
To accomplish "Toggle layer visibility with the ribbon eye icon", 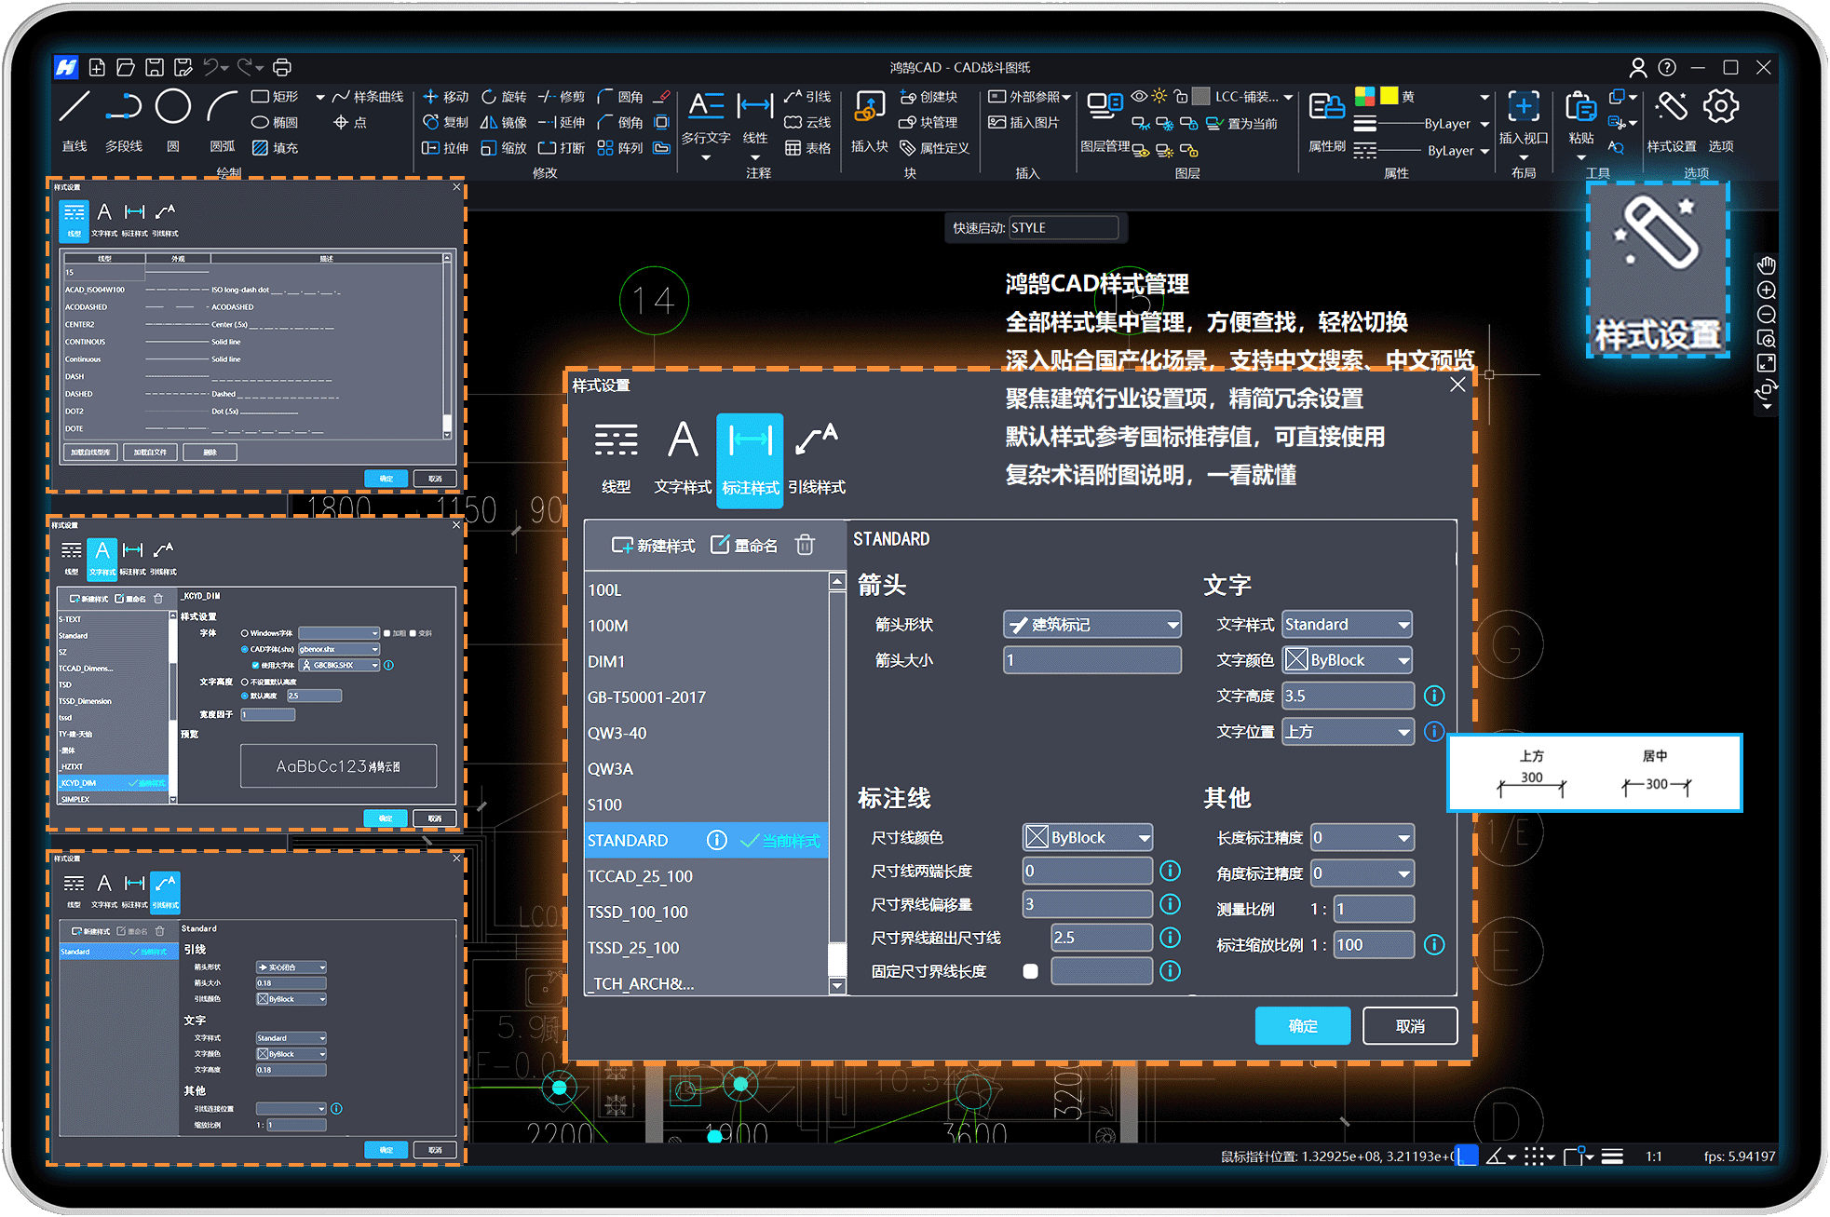I will coord(1139,96).
